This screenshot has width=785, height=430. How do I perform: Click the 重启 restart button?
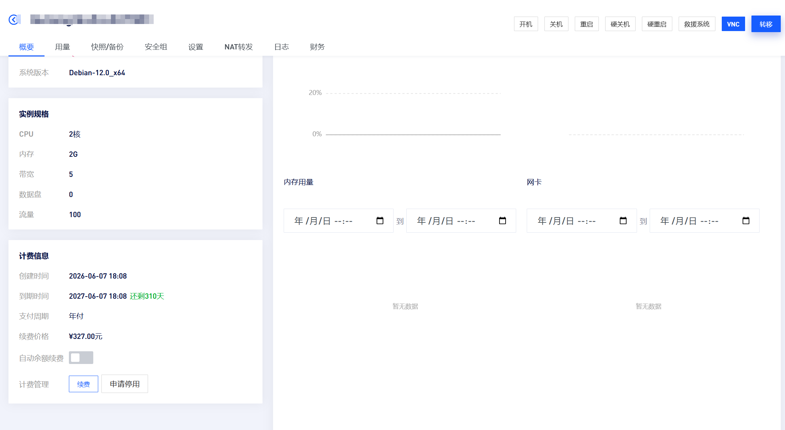586,24
